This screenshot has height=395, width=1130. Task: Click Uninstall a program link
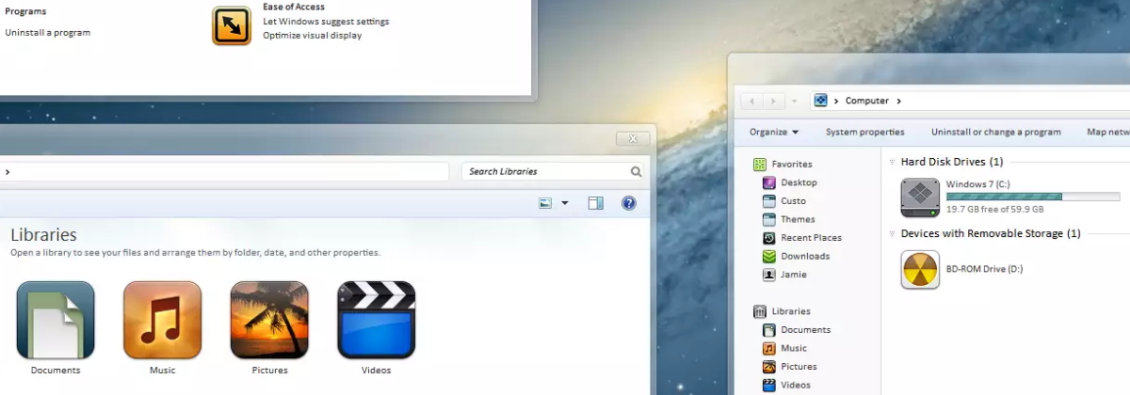coord(48,32)
